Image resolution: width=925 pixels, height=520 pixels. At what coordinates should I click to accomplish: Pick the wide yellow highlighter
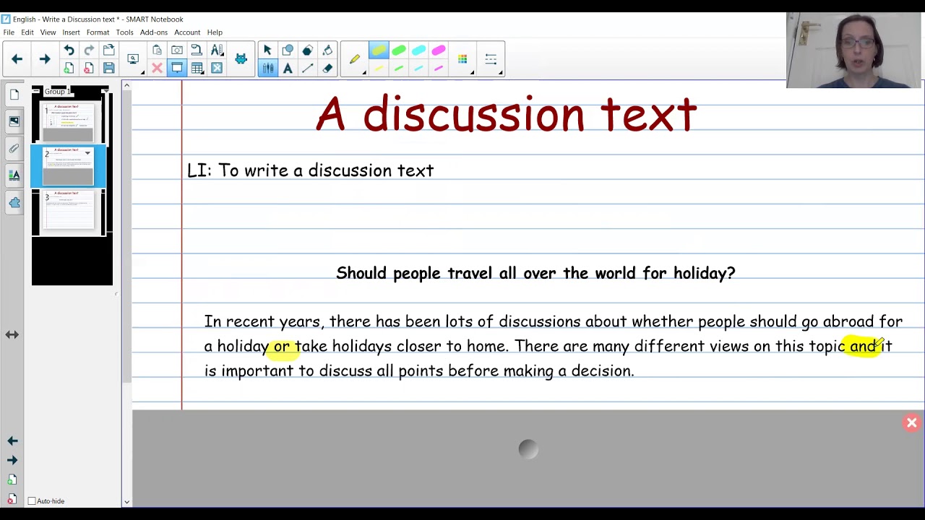click(x=379, y=51)
